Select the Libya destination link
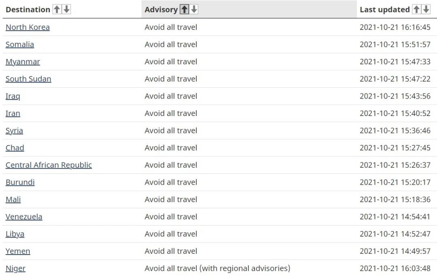This screenshot has width=437, height=276. (x=15, y=234)
